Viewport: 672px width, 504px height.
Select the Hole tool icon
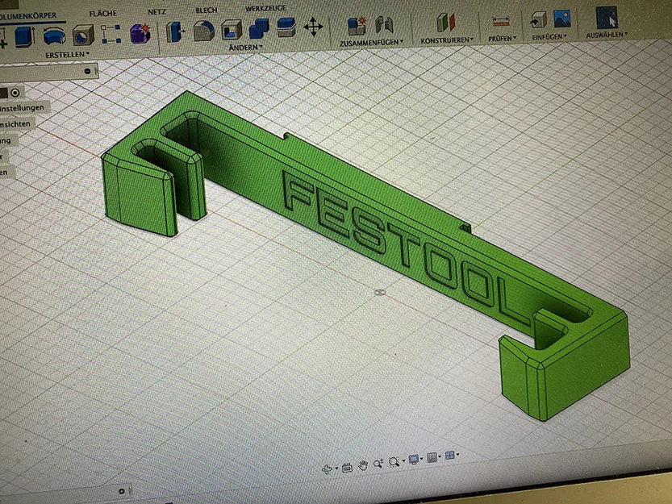pyautogui.click(x=83, y=35)
